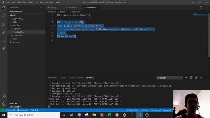
Task: Switch to the base.html editor tab
Action: (73, 7)
